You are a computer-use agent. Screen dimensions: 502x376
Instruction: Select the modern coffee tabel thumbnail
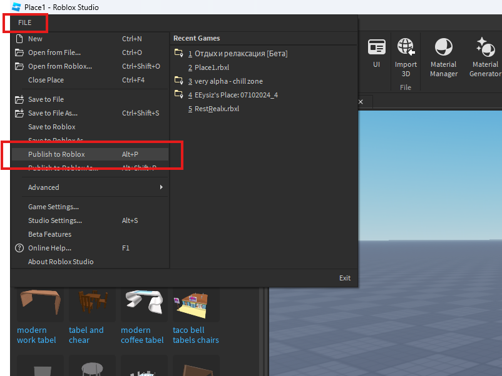pyautogui.click(x=144, y=304)
